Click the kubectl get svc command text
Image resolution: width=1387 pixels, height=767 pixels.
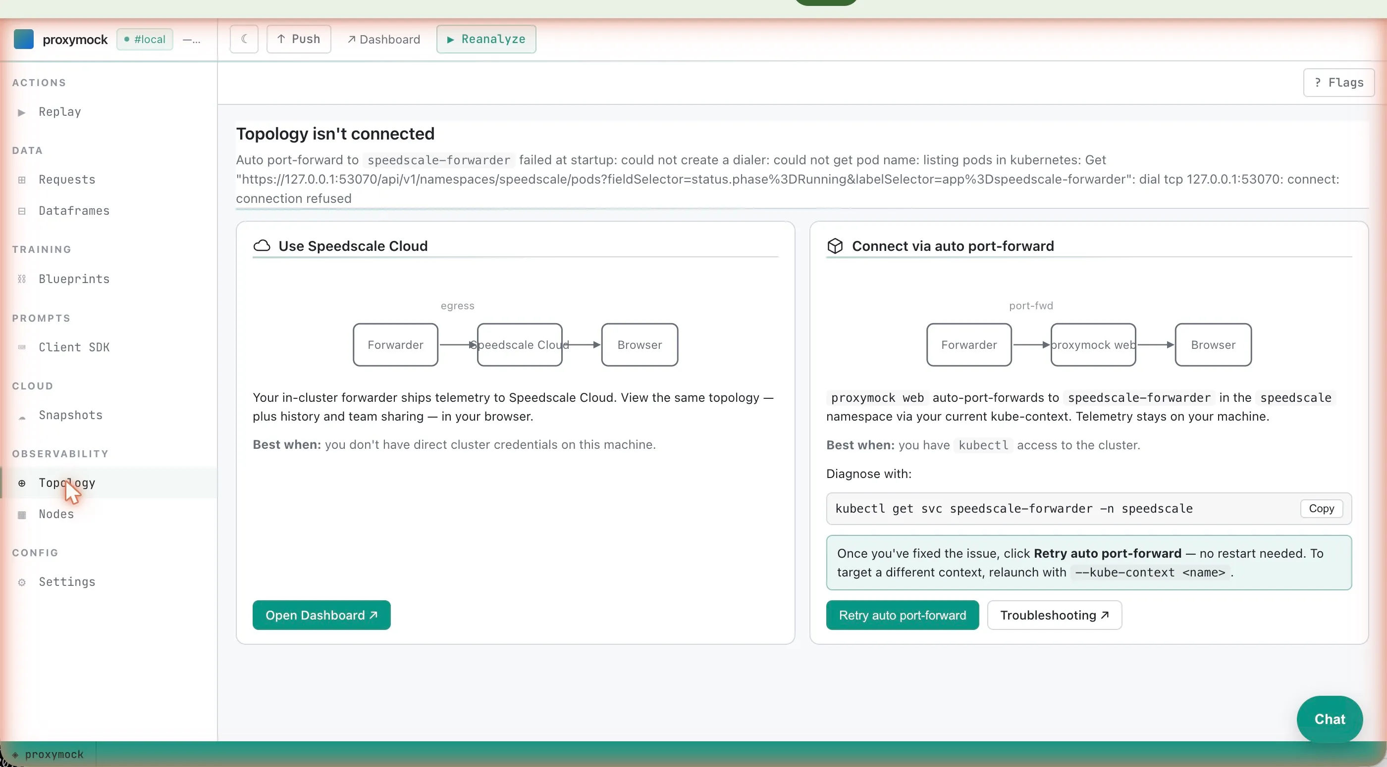coord(1014,509)
